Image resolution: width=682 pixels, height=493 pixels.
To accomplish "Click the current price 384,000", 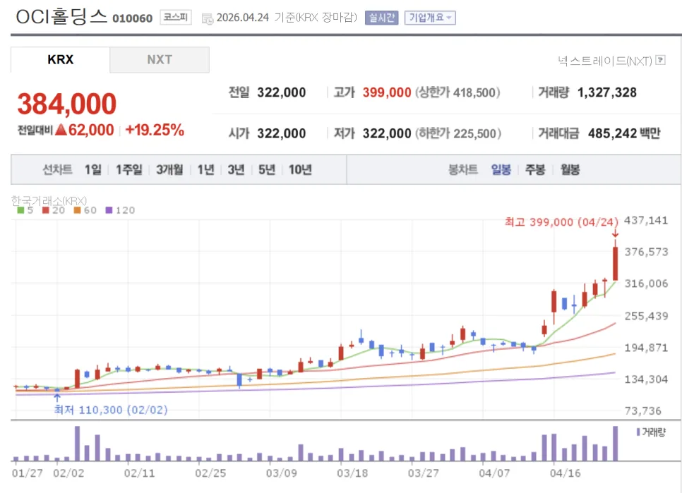I will (67, 104).
